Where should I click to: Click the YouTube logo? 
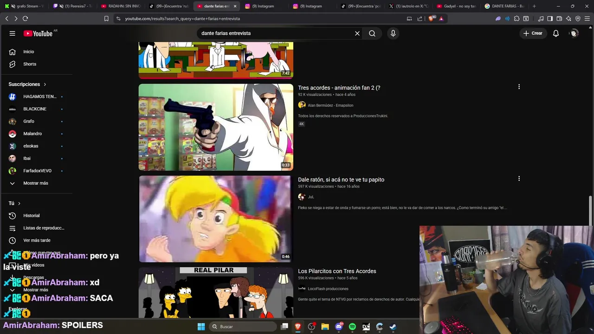point(39,33)
